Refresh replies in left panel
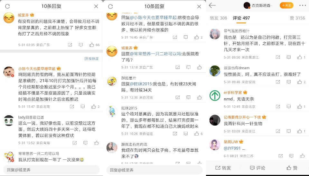Image resolution: width=309 pixels, height=176 pixels. (7, 6)
